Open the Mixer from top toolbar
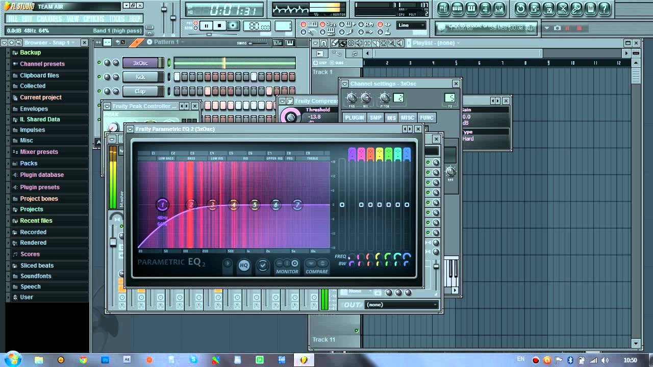 [499, 9]
